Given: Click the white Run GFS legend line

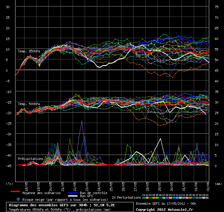Looking at the screenshot, I should point(73,196).
